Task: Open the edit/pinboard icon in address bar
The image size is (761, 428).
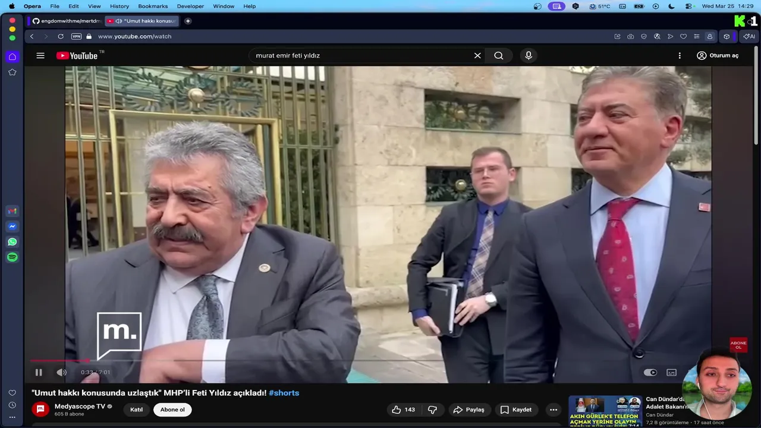Action: pos(617,36)
